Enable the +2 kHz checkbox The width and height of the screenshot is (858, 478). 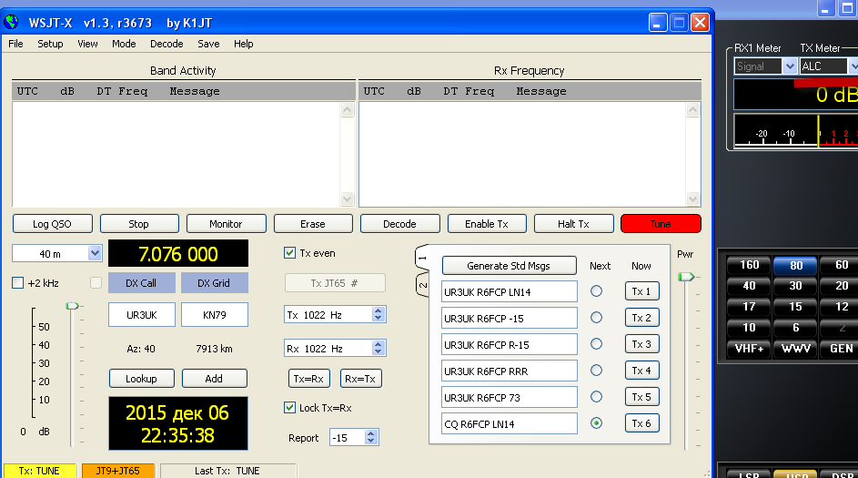tap(18, 283)
